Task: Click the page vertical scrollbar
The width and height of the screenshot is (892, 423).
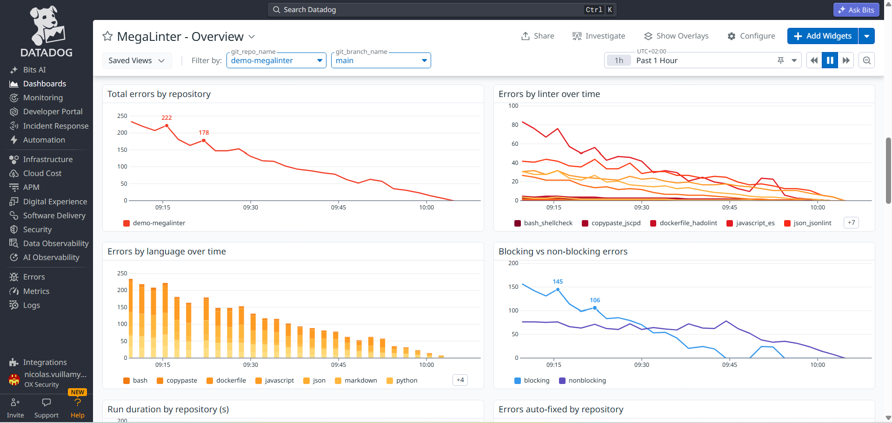Action: tap(888, 170)
